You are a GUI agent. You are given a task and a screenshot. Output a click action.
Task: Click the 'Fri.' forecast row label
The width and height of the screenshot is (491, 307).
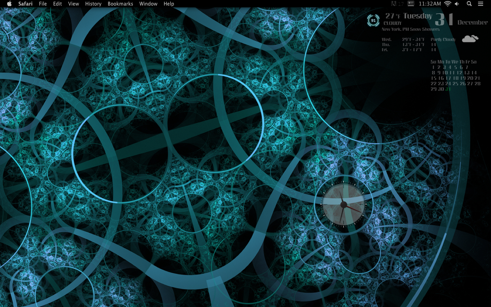(x=385, y=50)
